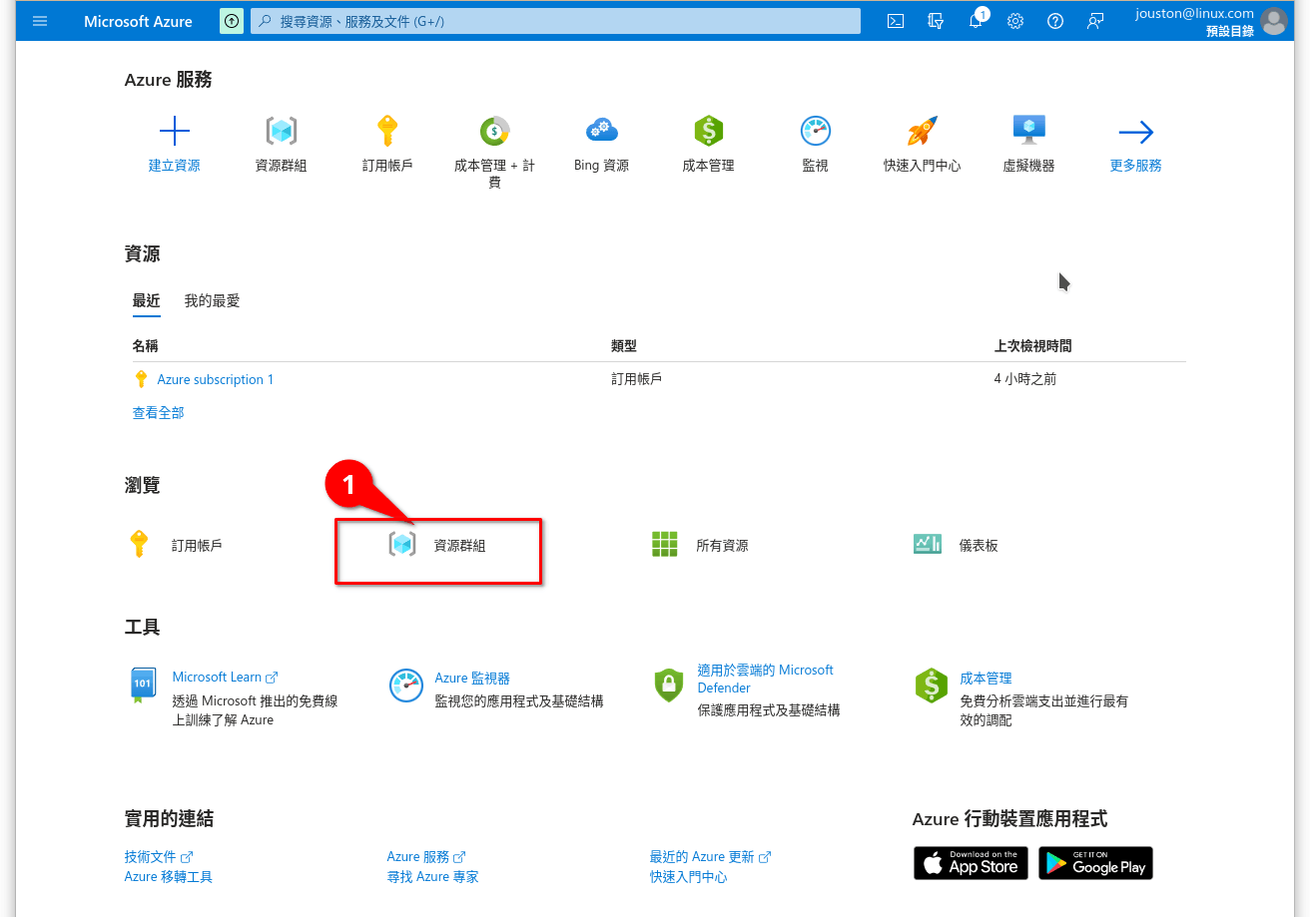
Task: Open 成本管理 dollar icon under Azure 服務
Action: pyautogui.click(x=708, y=131)
